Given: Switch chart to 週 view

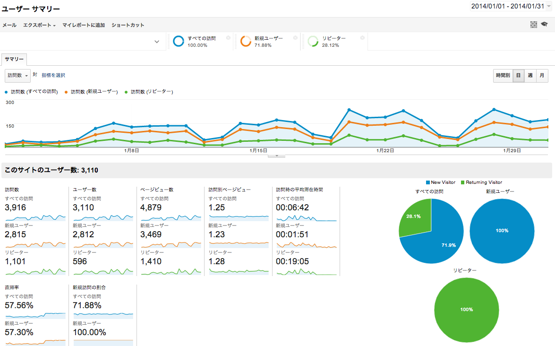Looking at the screenshot, I should pyautogui.click(x=530, y=76).
